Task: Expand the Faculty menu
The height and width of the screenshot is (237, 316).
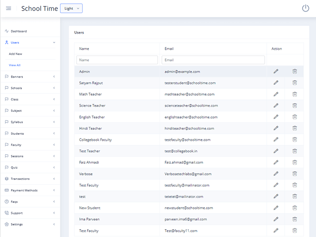Action: click(x=30, y=145)
